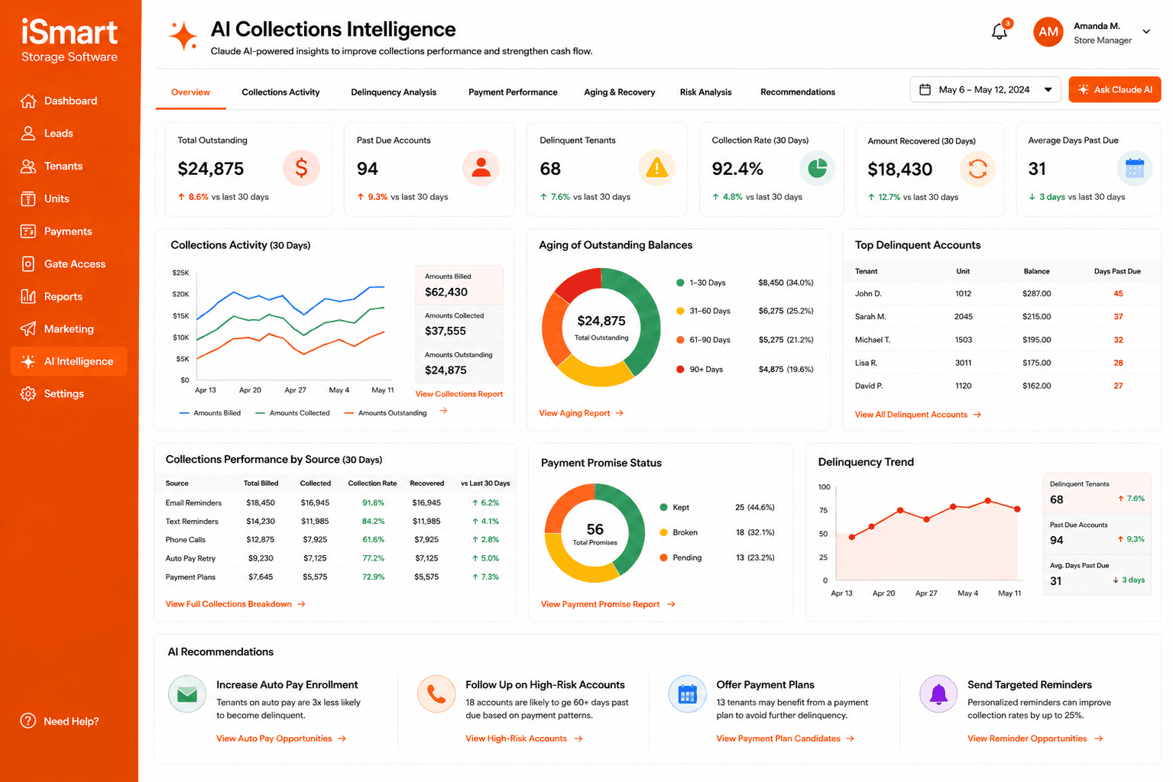Open View Collections Report link

coord(459,394)
